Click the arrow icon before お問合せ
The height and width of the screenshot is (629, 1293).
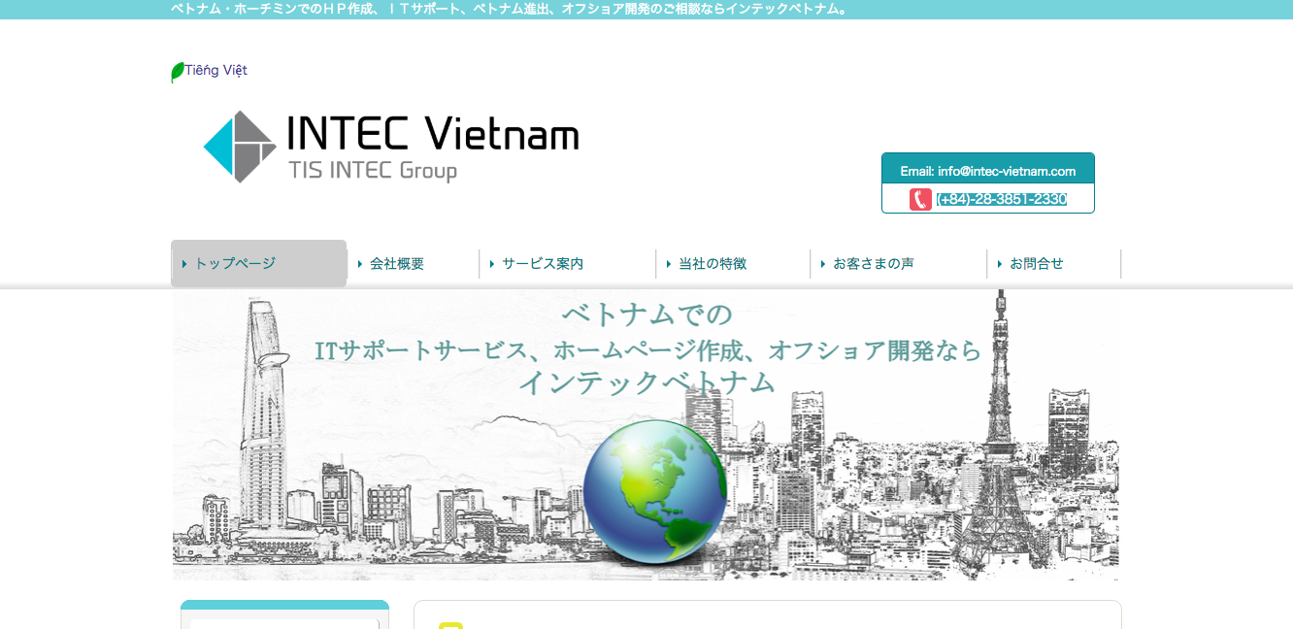tap(999, 263)
